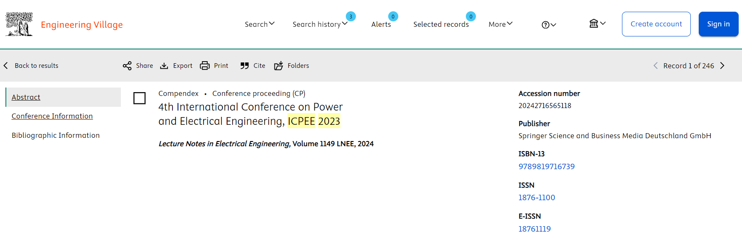The image size is (742, 245).
Task: Click the Alerts count badge
Action: point(393,16)
